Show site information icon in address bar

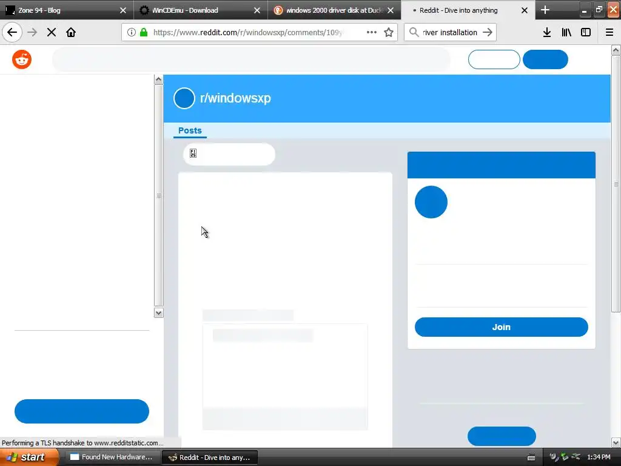tap(131, 32)
